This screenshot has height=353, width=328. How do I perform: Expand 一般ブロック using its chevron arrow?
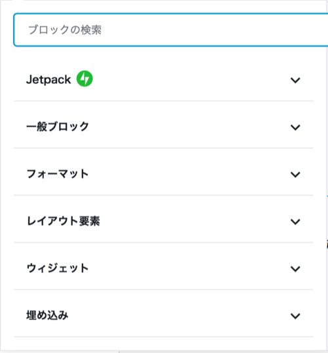tap(295, 127)
